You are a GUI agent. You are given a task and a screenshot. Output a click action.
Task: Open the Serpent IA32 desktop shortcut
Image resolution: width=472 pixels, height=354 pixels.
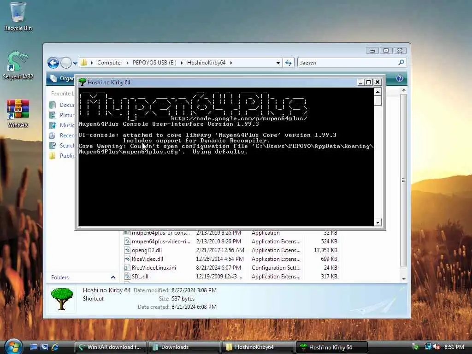point(18,65)
